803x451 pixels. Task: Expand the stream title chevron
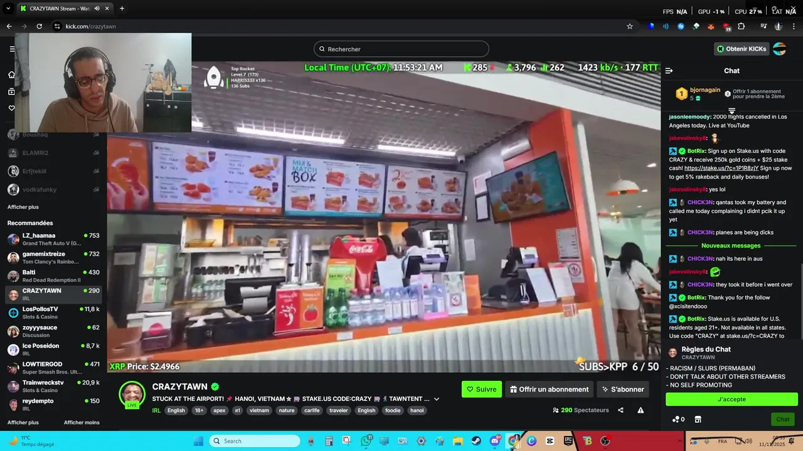(x=437, y=399)
